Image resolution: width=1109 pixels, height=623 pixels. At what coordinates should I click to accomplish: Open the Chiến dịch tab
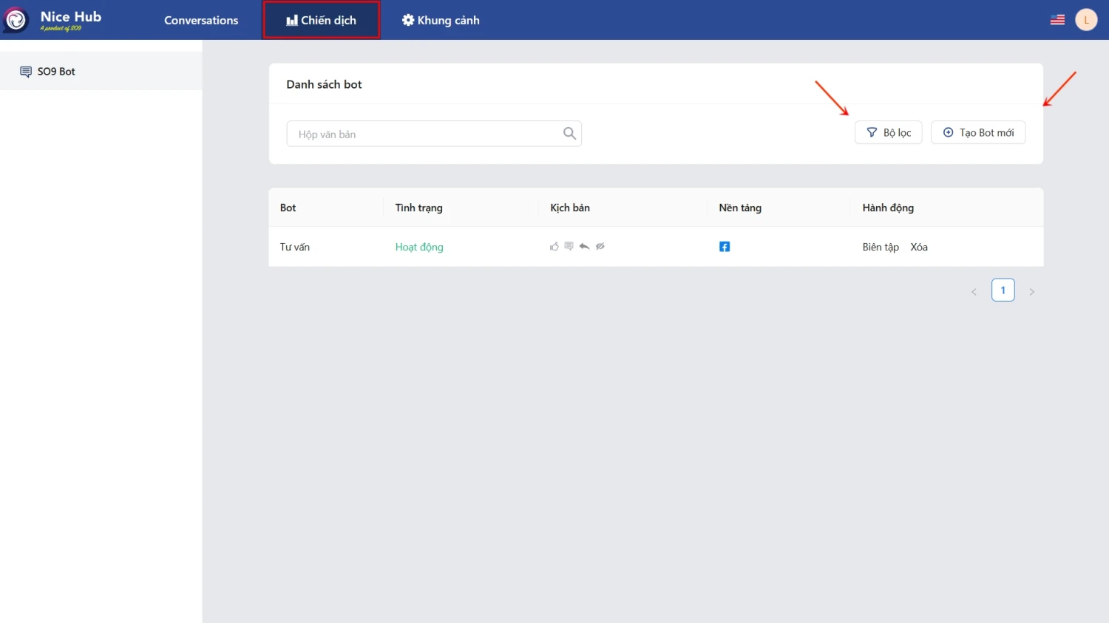(x=322, y=20)
